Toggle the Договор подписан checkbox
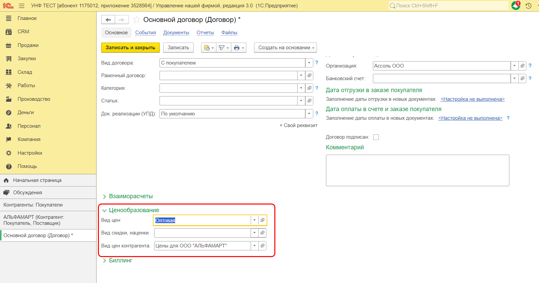This screenshot has height=283, width=539. [376, 137]
